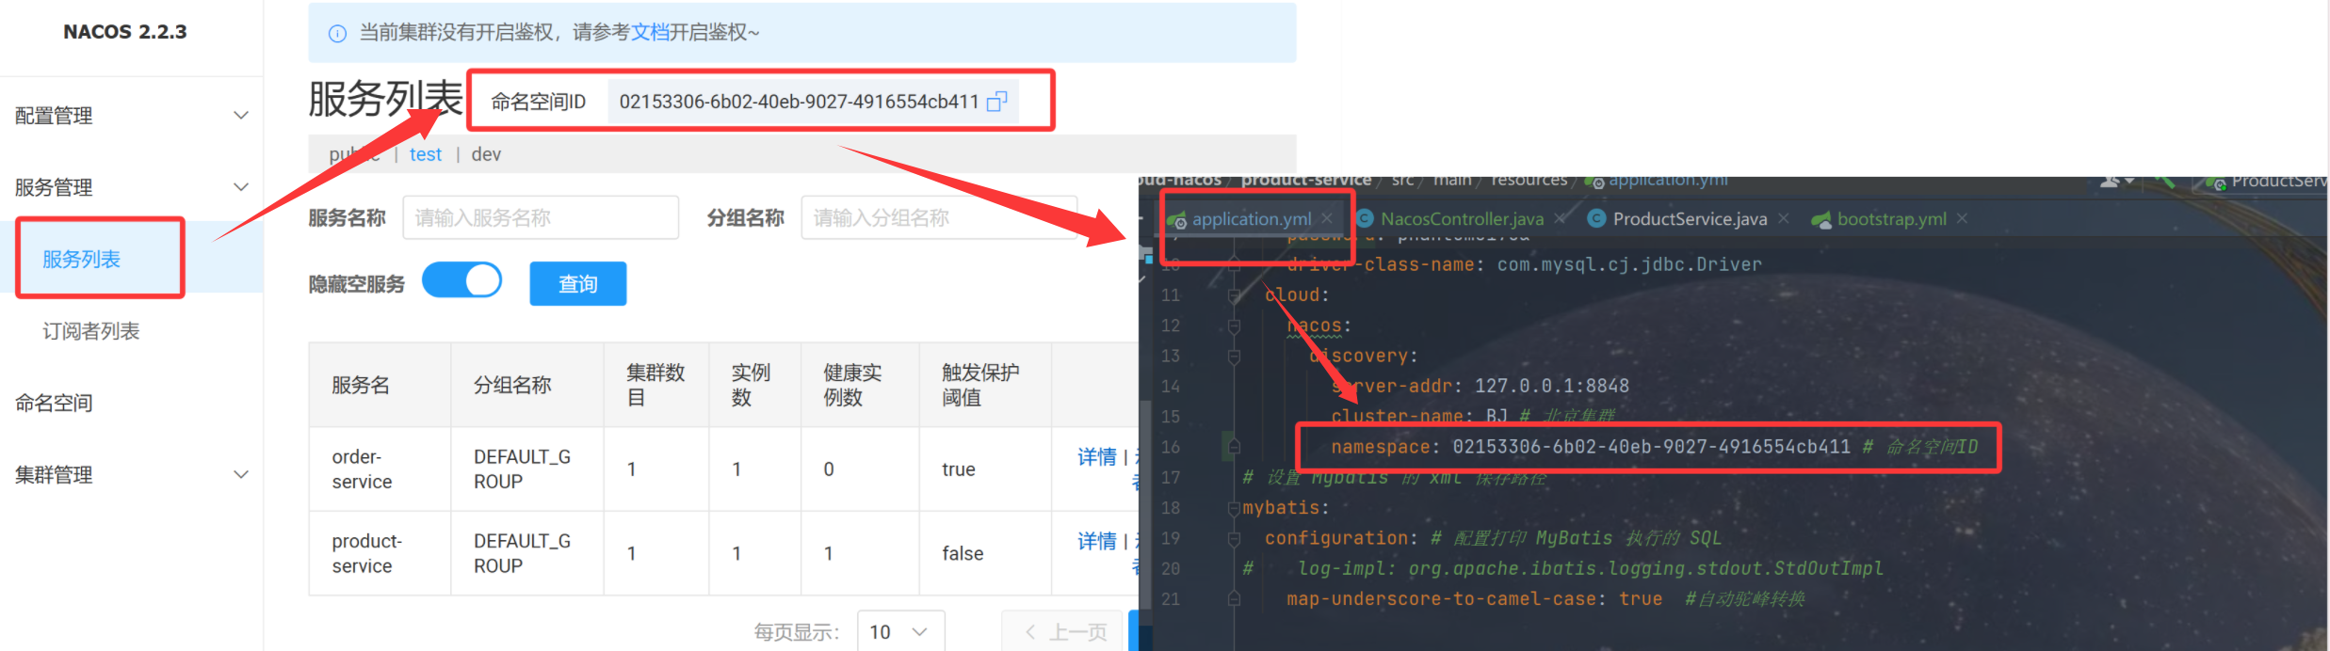Switch to the NacosController.java editor tab
Viewport: 2330px width, 651px height.
click(1463, 218)
